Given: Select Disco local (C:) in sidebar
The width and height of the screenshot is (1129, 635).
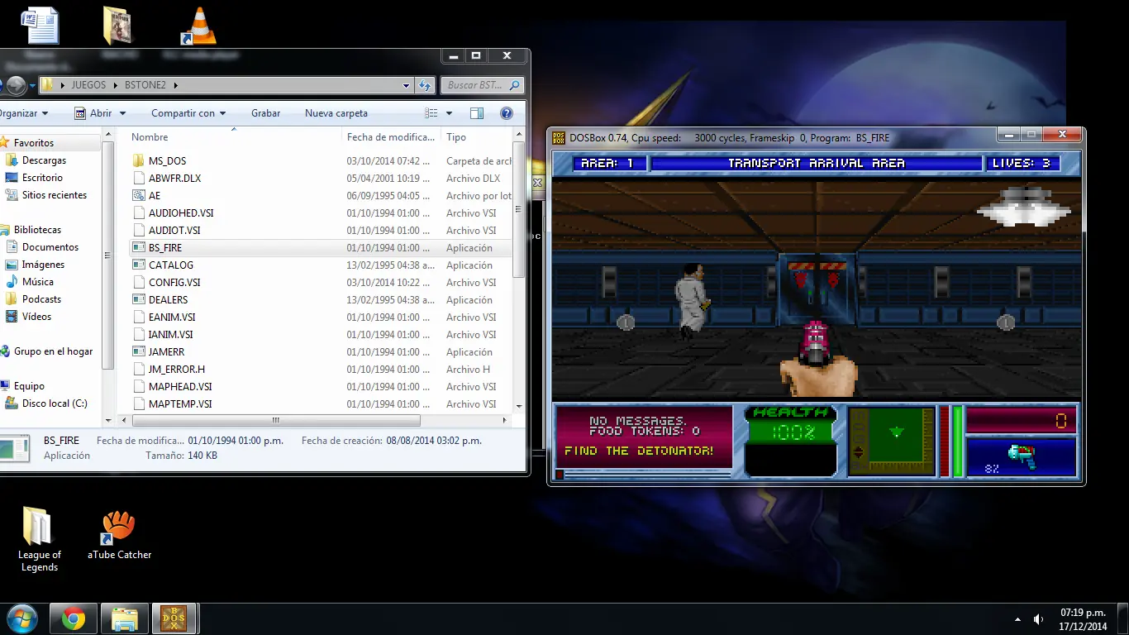Looking at the screenshot, I should coord(55,403).
